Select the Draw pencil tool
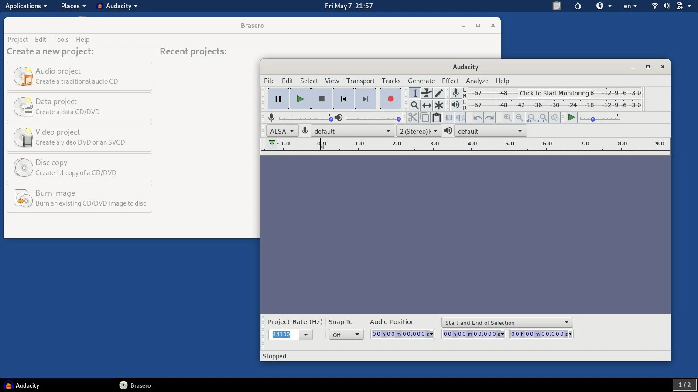 click(439, 93)
